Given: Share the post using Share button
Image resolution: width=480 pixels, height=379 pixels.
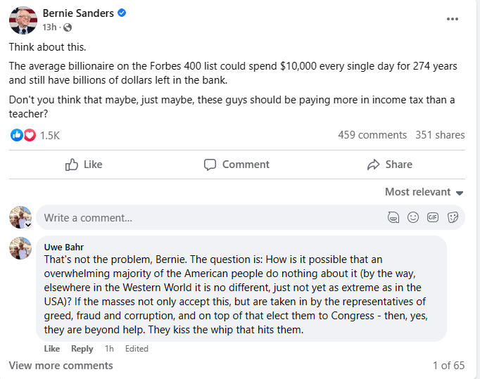Looking at the screenshot, I should click(389, 165).
